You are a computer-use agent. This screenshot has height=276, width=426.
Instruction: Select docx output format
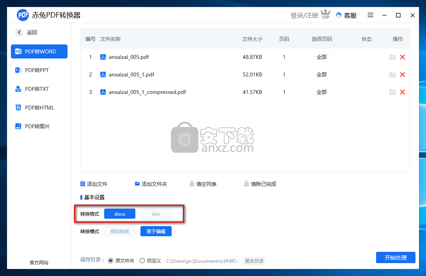[120, 214]
